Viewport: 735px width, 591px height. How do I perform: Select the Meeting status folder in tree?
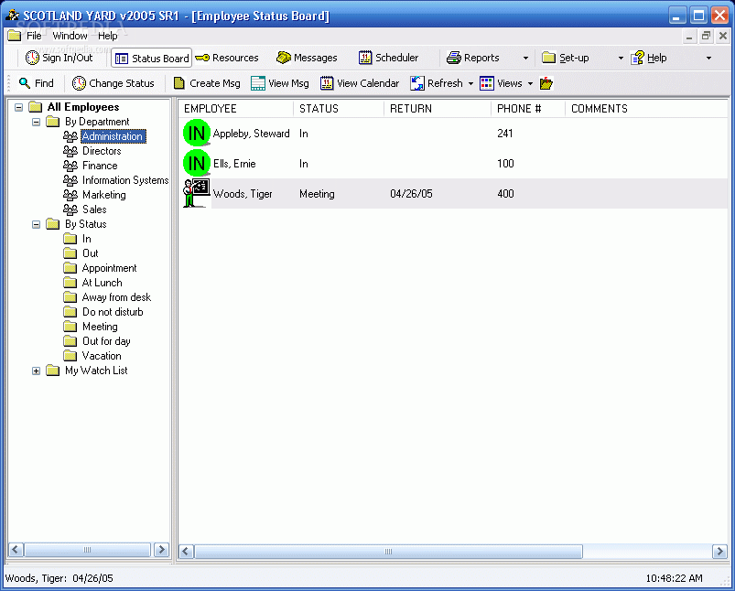pyautogui.click(x=100, y=327)
